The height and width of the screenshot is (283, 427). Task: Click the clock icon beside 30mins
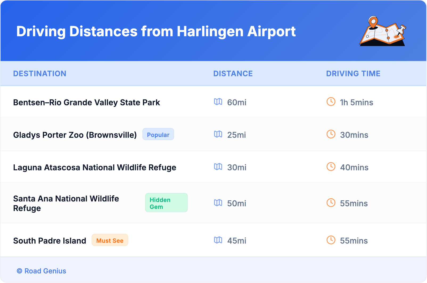tap(331, 134)
